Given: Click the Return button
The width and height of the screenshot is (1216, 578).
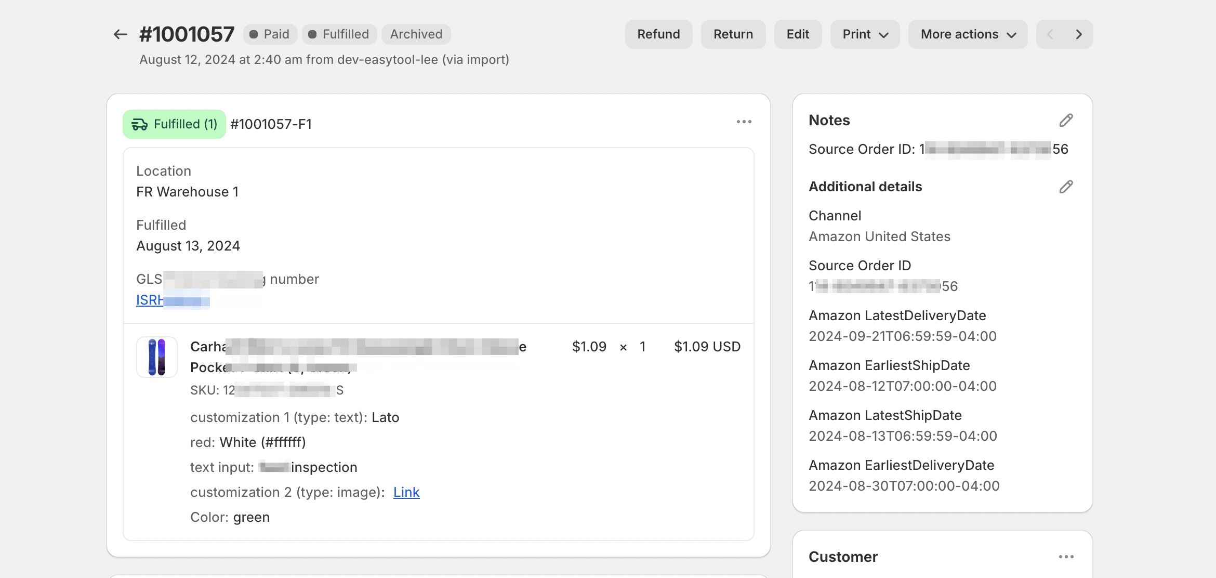Looking at the screenshot, I should [733, 34].
